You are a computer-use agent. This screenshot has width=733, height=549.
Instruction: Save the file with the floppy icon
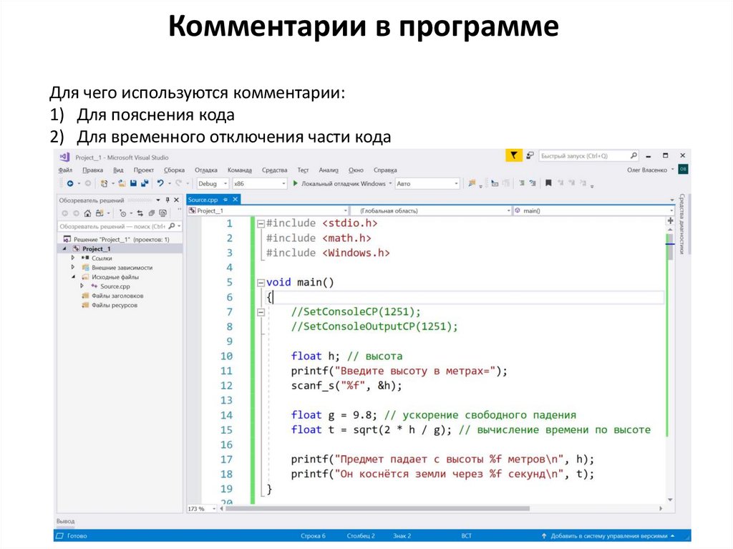(x=133, y=183)
